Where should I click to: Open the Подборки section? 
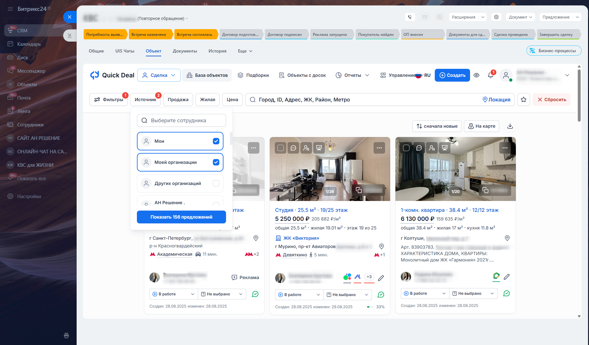click(253, 75)
